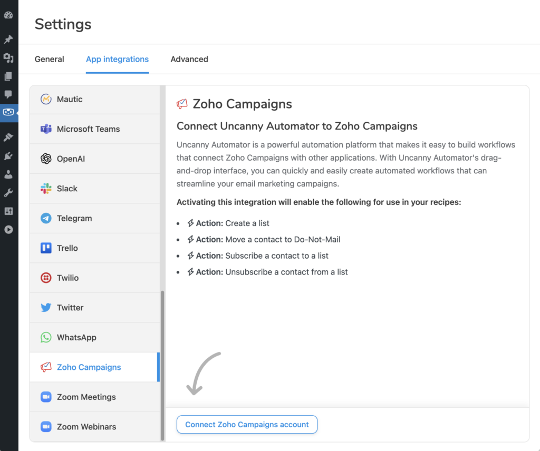This screenshot has height=451, width=540.
Task: Switch to the General tab
Action: 50,60
